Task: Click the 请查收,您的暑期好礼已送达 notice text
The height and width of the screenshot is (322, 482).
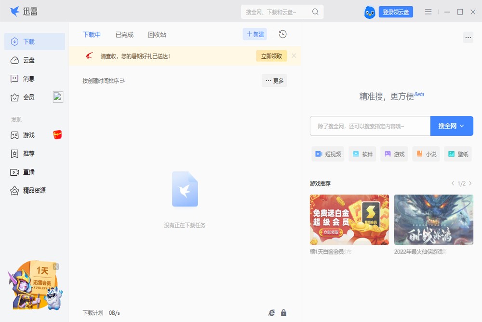Action: [x=135, y=56]
